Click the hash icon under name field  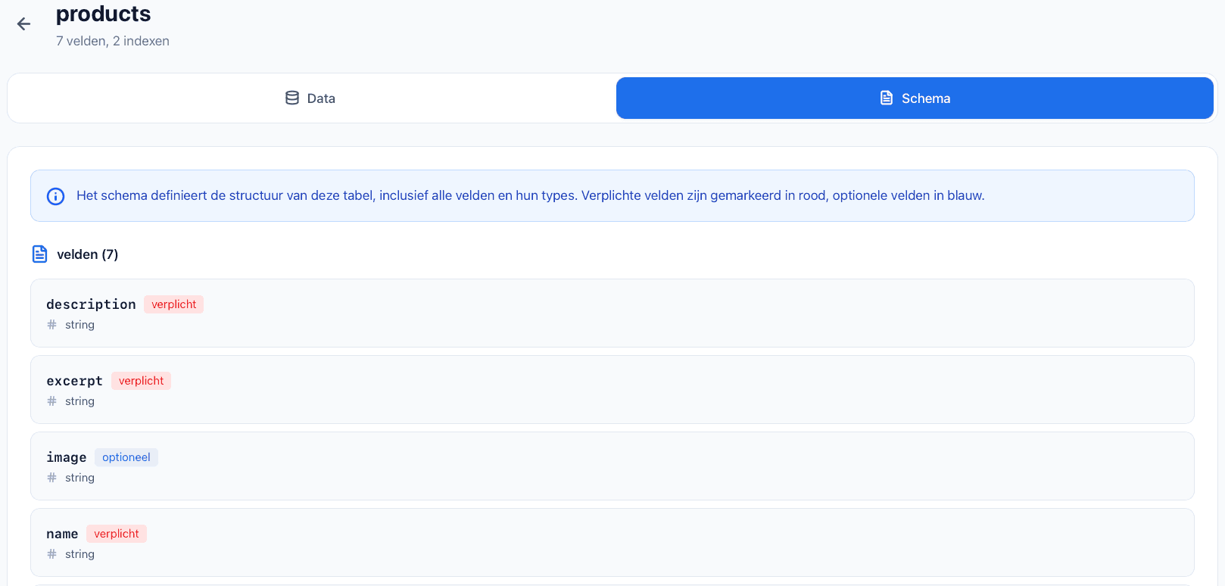click(x=52, y=554)
